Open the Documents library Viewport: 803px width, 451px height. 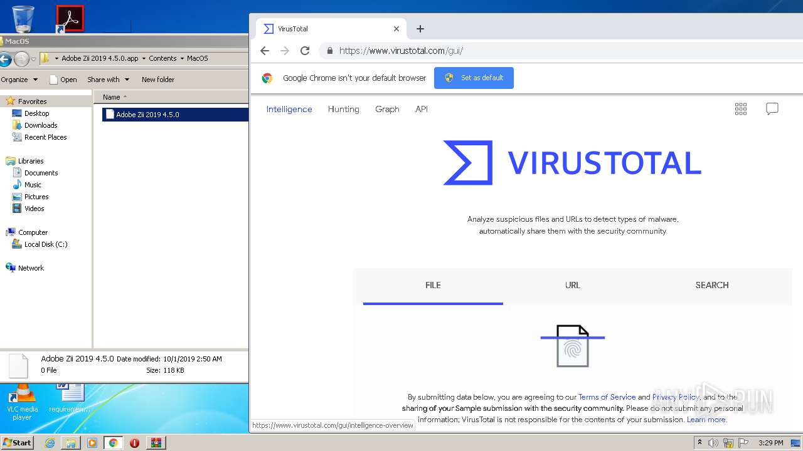[x=35, y=173]
